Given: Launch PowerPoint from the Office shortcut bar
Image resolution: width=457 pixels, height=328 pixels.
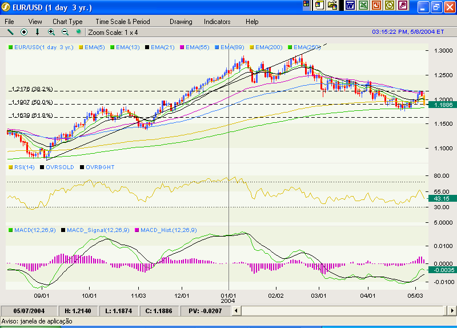Looking at the screenshot, I should [376, 5].
